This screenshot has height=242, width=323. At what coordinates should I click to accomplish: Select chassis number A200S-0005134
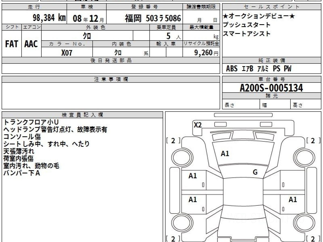point(271,88)
